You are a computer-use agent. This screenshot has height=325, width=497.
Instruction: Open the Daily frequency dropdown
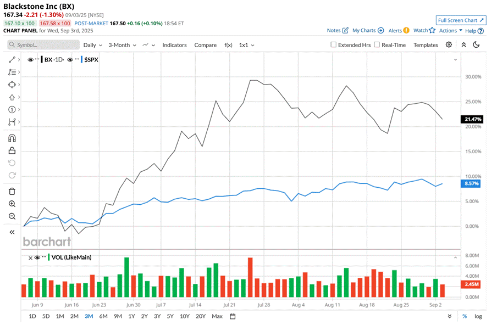coord(92,45)
